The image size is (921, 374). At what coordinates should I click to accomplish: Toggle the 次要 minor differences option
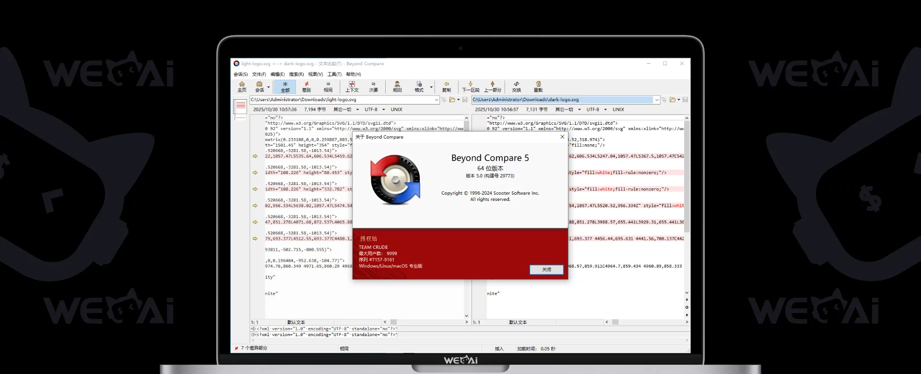click(373, 87)
